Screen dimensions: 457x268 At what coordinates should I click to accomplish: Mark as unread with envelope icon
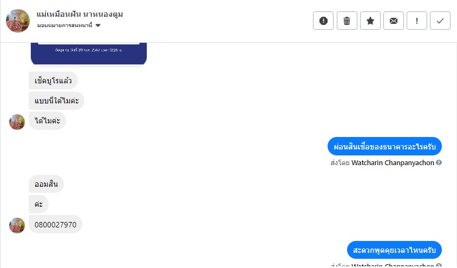[x=394, y=21]
